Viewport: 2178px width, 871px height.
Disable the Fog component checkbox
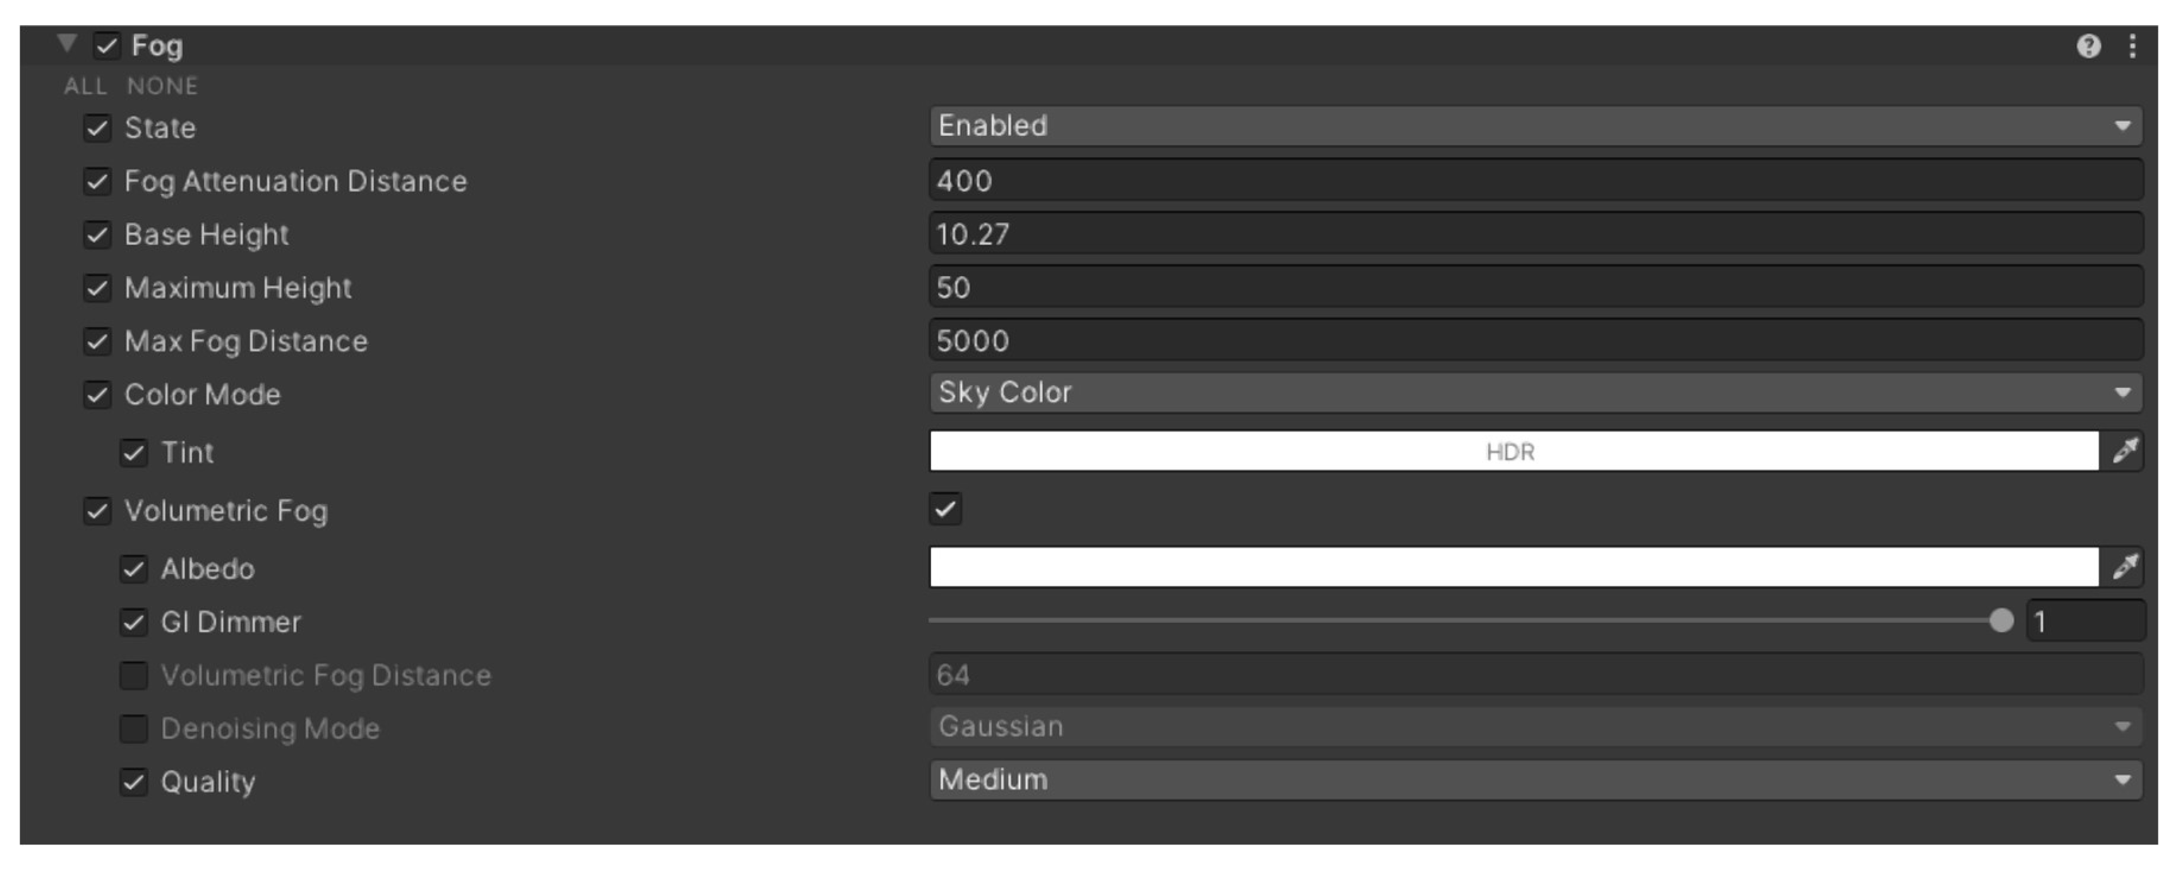[x=105, y=45]
